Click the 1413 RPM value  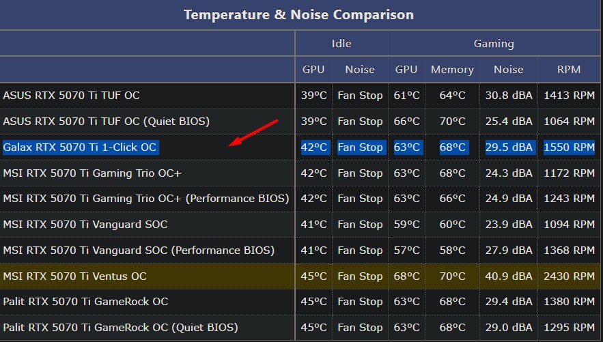click(x=569, y=96)
